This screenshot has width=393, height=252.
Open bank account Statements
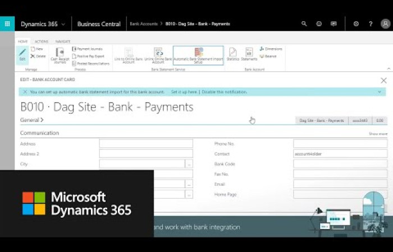249,54
